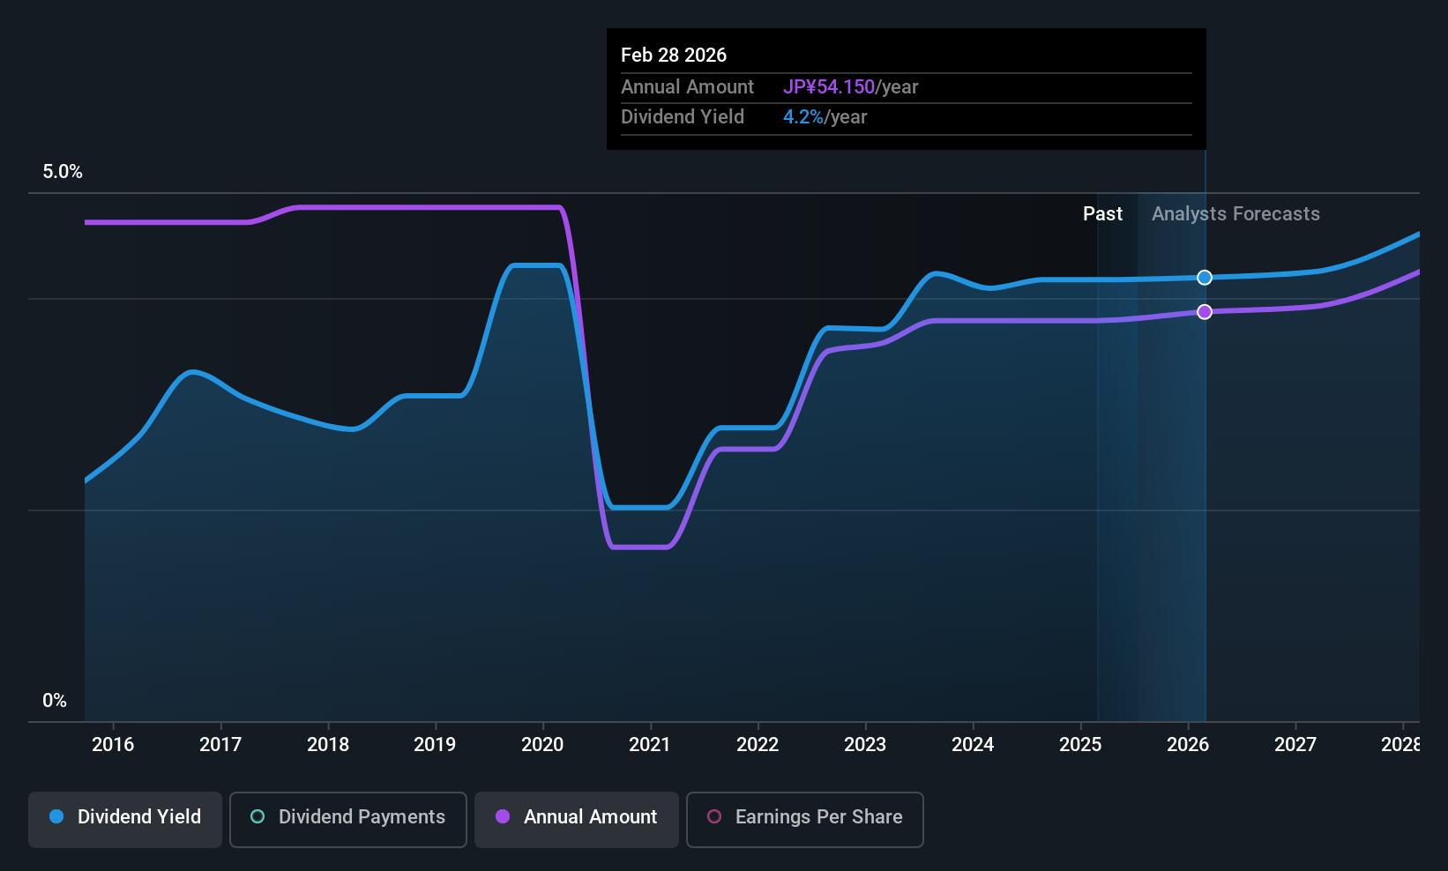Click the 4.2% dividend yield tooltip value
This screenshot has width=1448, height=871.
(x=803, y=117)
